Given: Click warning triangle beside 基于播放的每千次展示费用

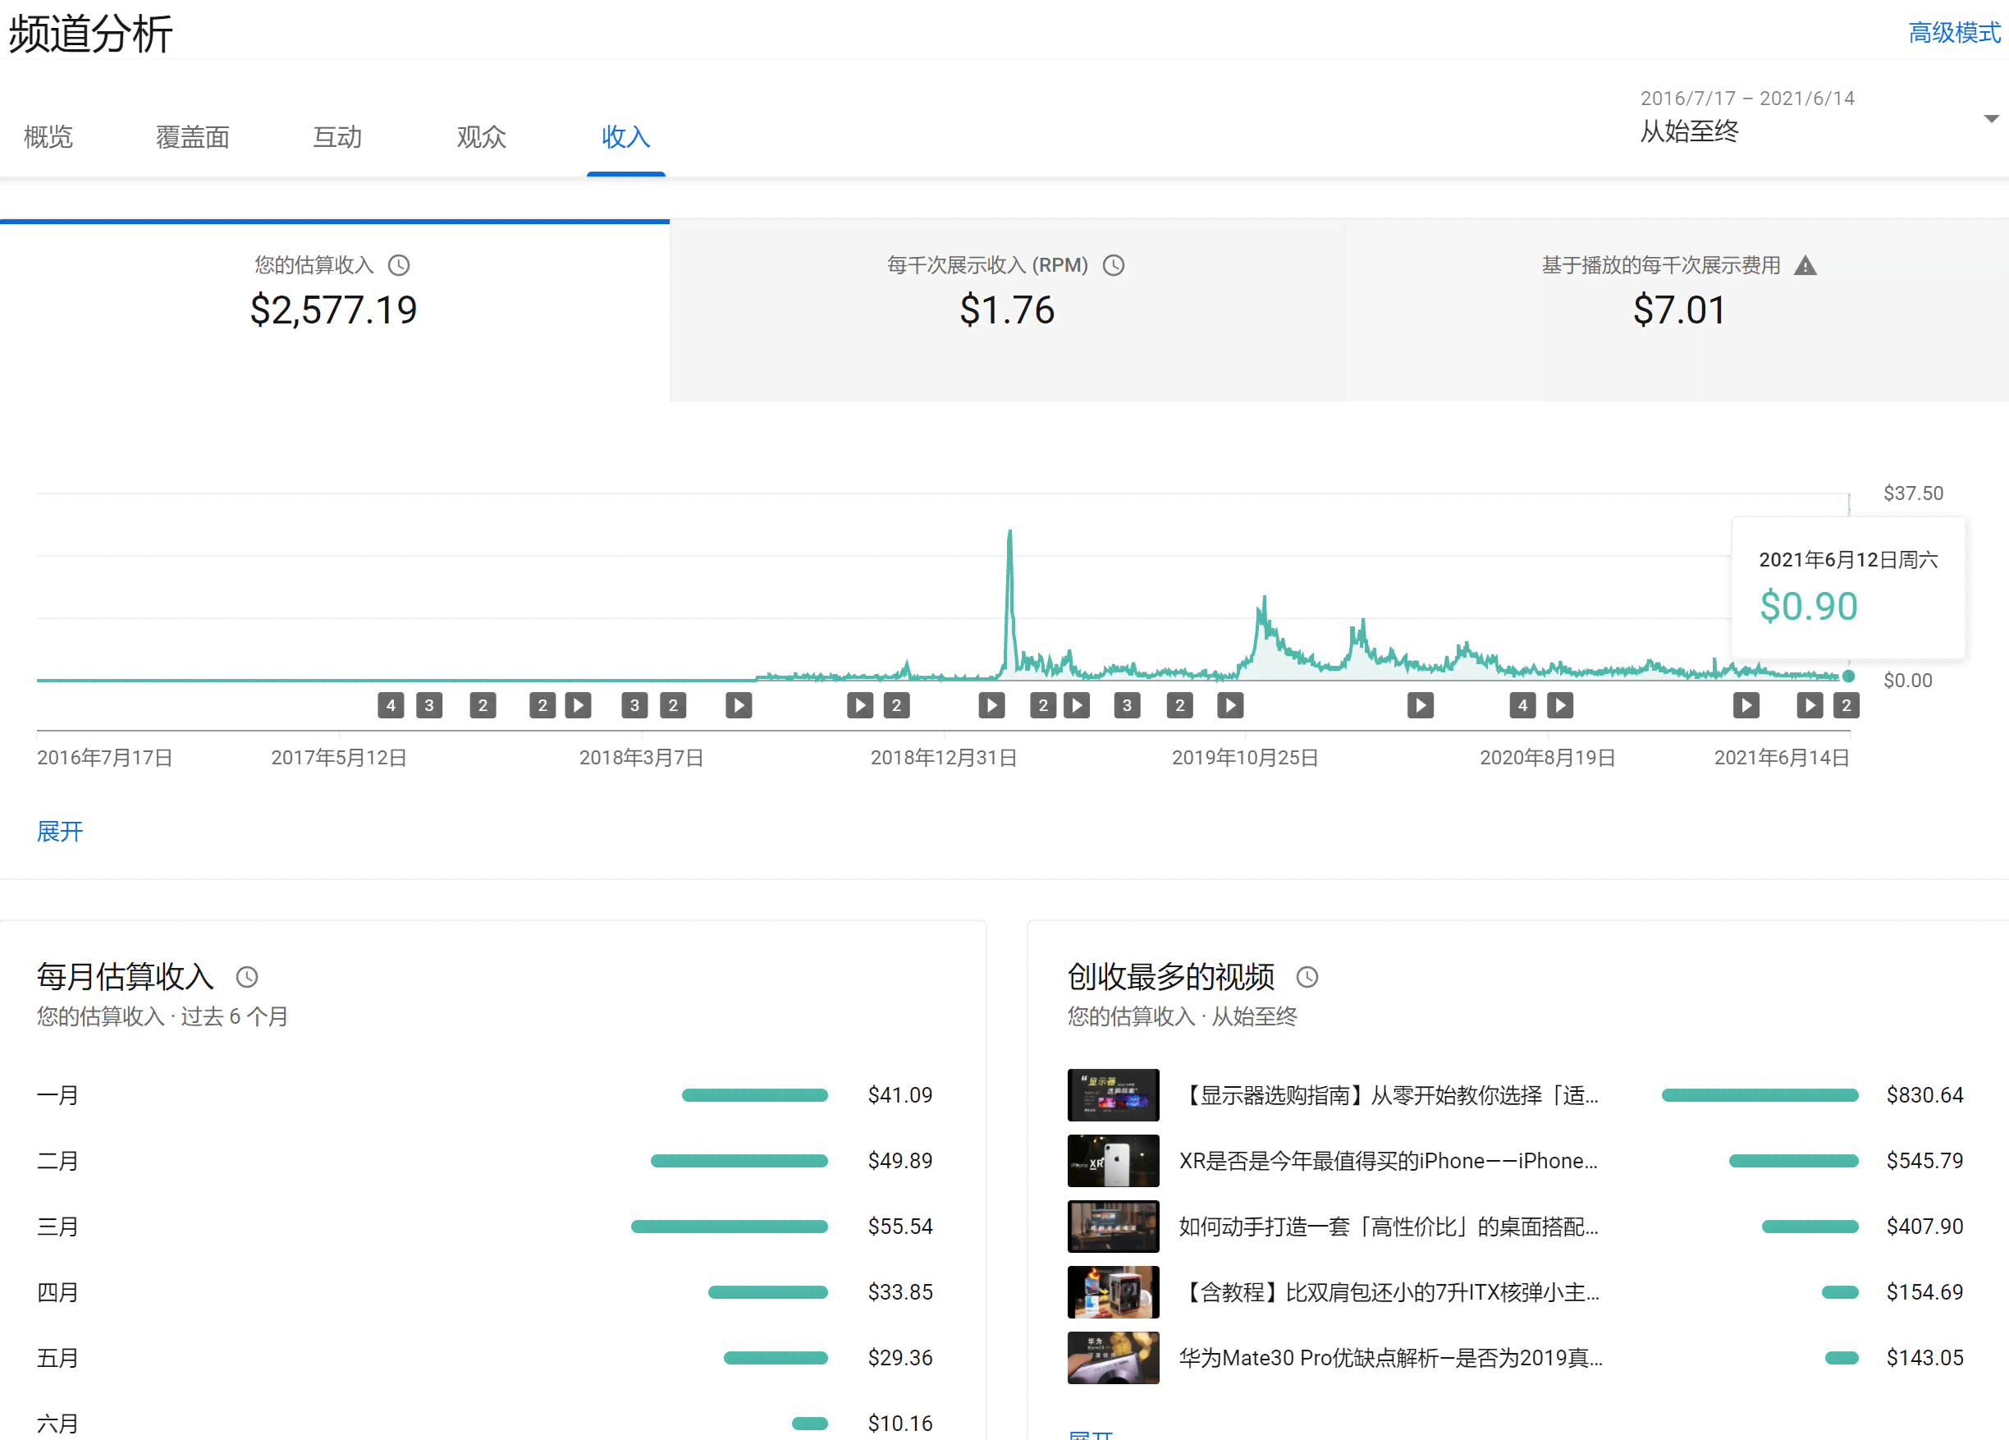Looking at the screenshot, I should click(x=1805, y=265).
